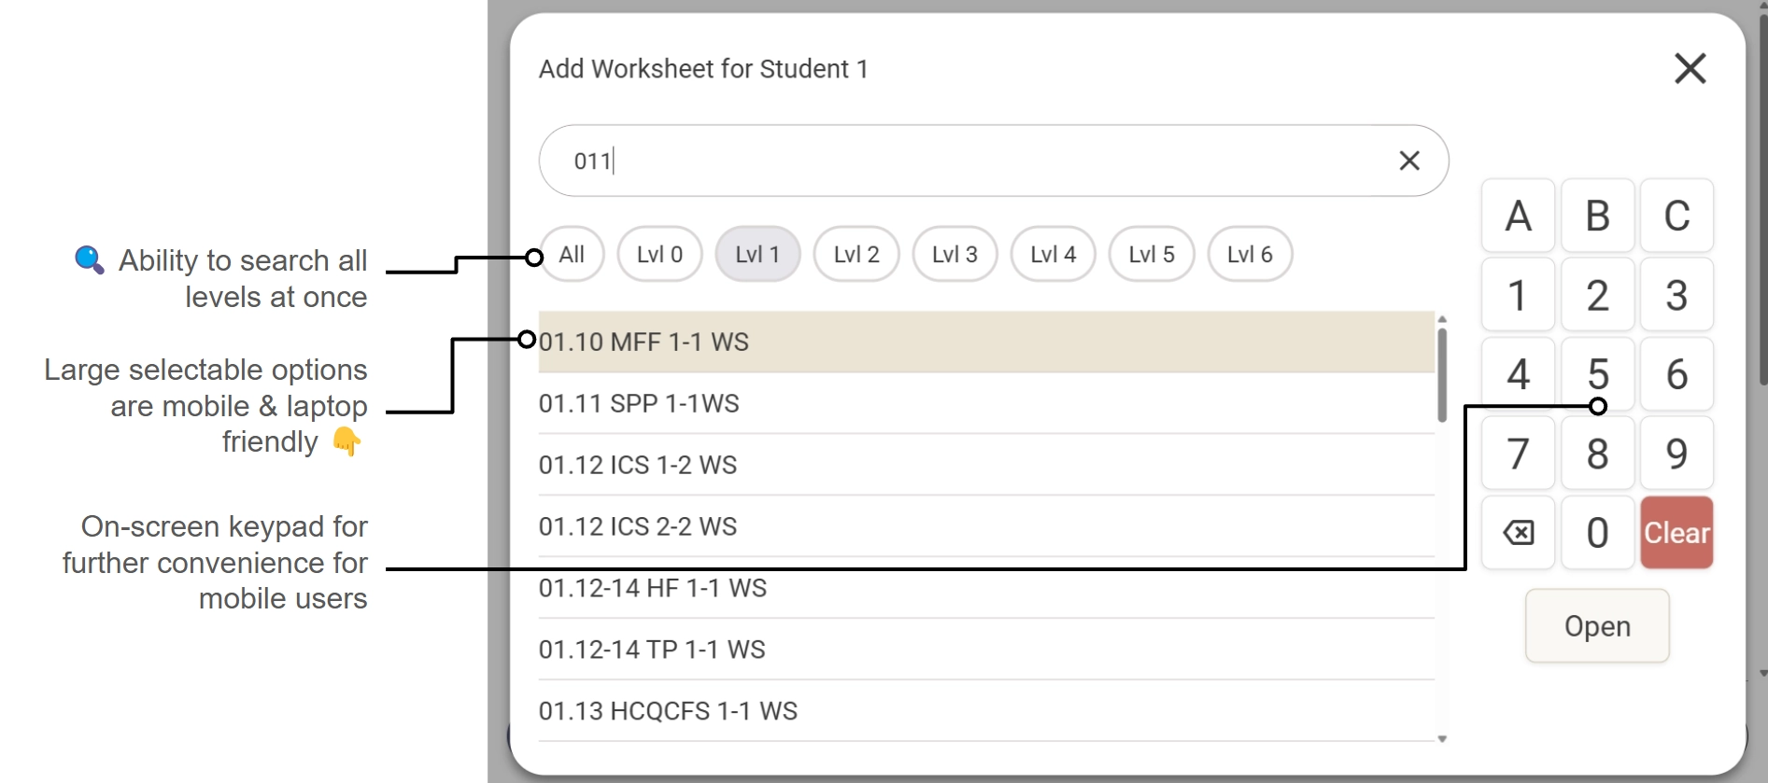This screenshot has height=783, width=1768.
Task: Clear the search field with the X icon
Action: click(x=1409, y=161)
